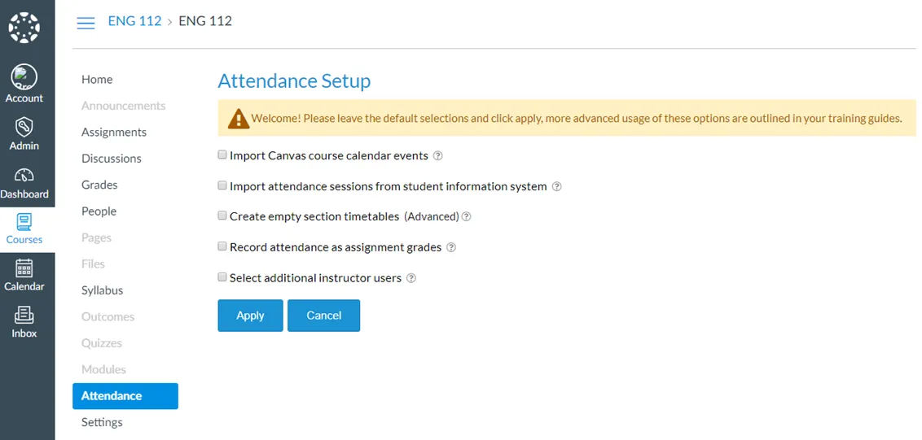Viewport: 922px width, 440px height.
Task: Click current ENG 112 breadcrumb text
Action: coord(205,21)
